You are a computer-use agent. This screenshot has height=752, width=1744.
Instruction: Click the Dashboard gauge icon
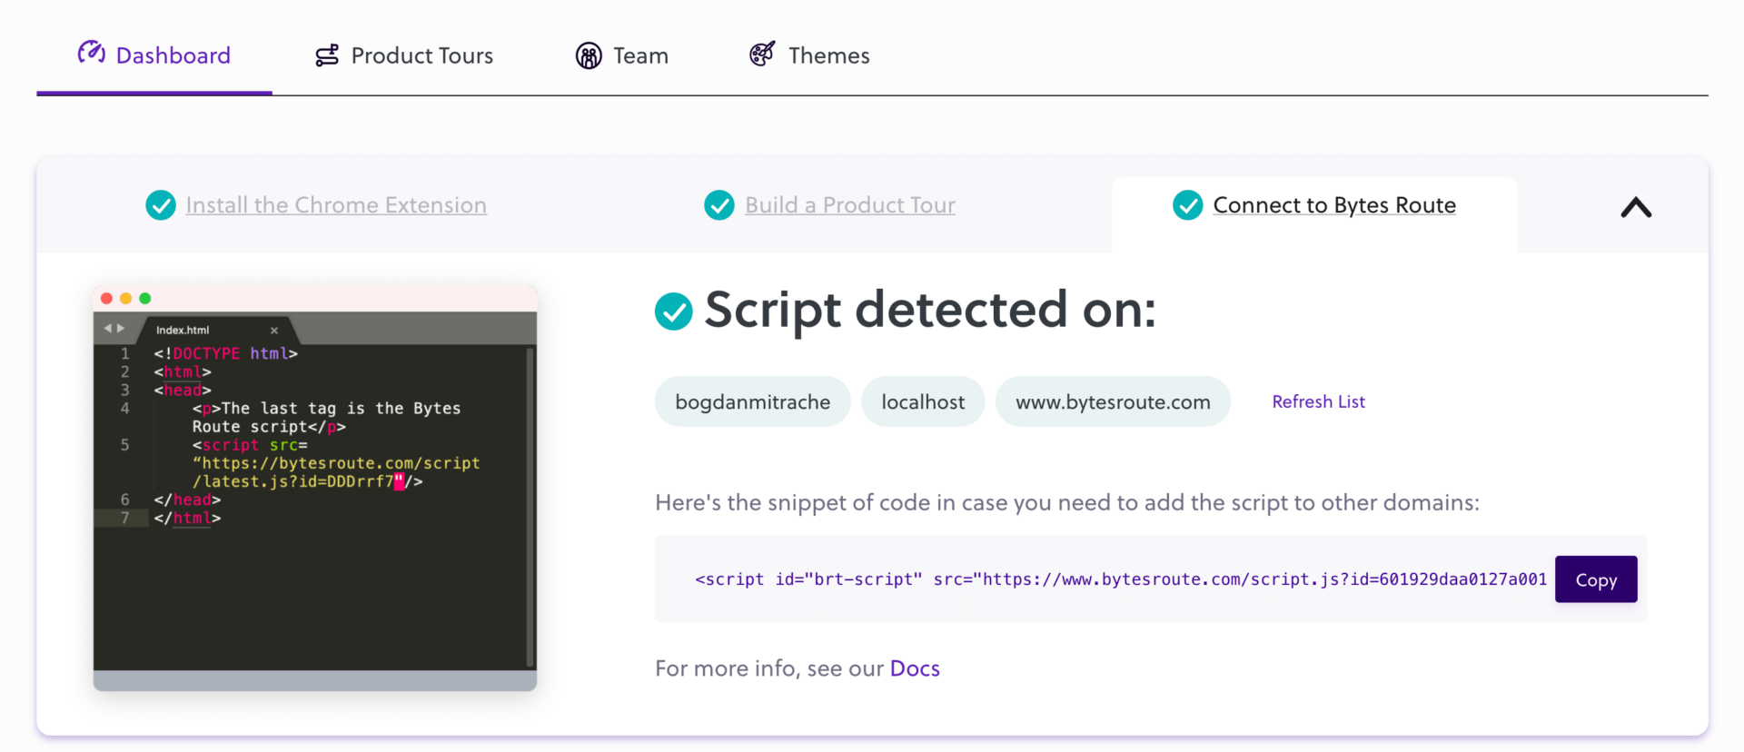pos(91,53)
